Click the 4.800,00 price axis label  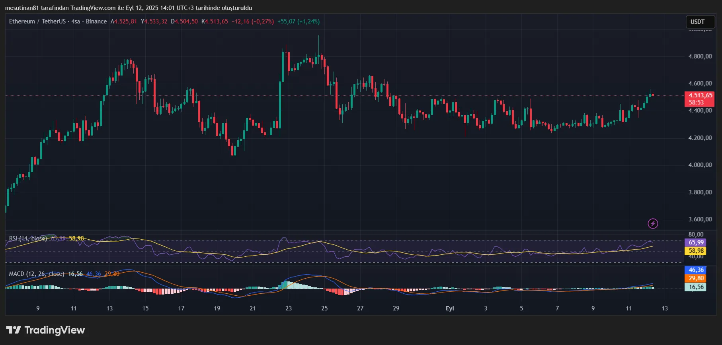[700, 56]
